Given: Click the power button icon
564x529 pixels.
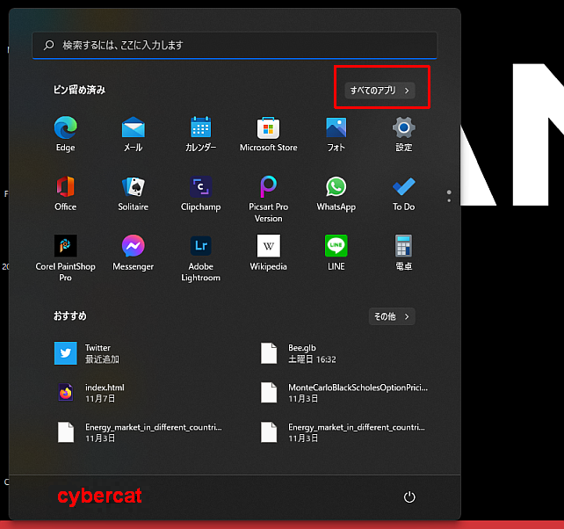Looking at the screenshot, I should (x=409, y=497).
